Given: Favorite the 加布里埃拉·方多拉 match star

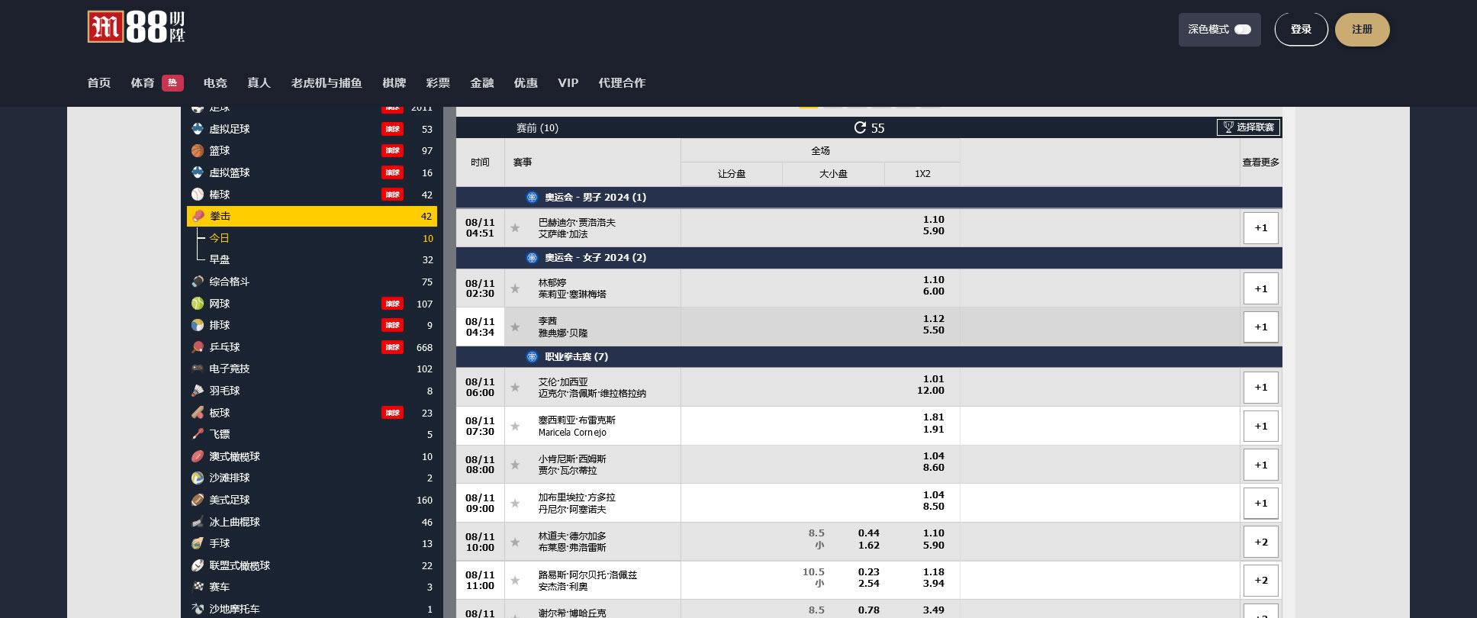Looking at the screenshot, I should [x=515, y=504].
